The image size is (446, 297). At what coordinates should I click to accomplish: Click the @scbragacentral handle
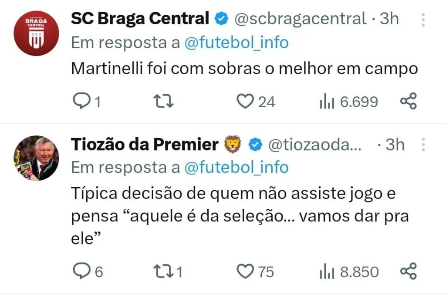301,19
